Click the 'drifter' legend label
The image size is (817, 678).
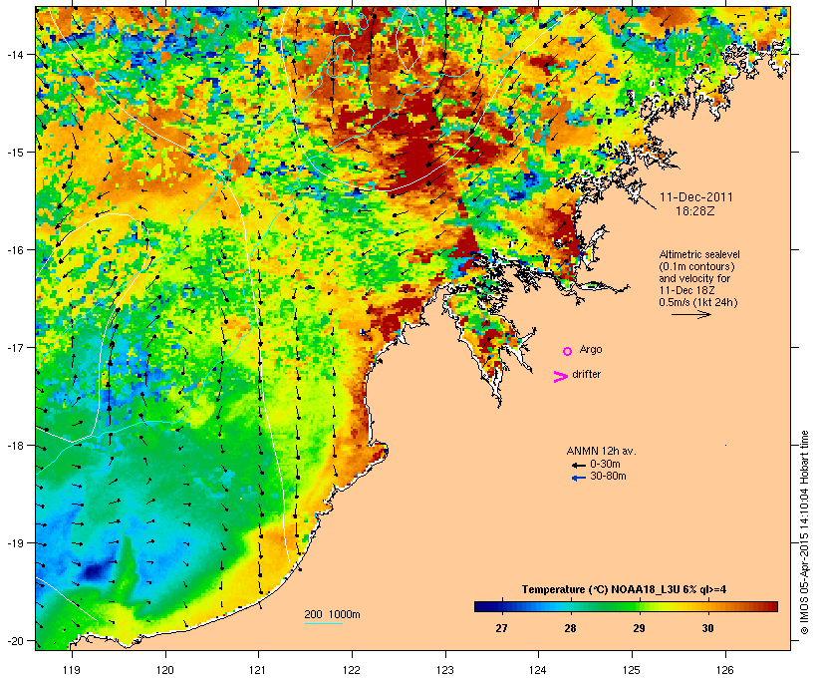pos(586,374)
